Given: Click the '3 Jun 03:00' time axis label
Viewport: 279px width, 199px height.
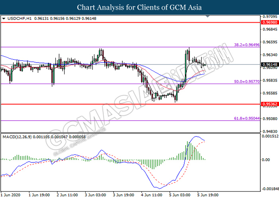Looking at the screenshot, I should 95,195.
